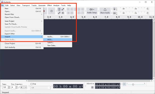The width and height of the screenshot is (155, 94).
Task: Open the View menu
Action: pos(18,5)
